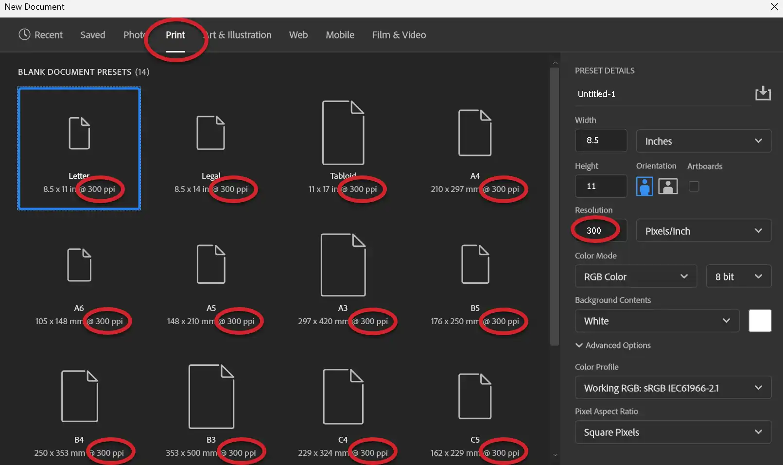Open the RGB Color mode dropdown
Viewport: 783px width, 465px height.
pyautogui.click(x=636, y=276)
